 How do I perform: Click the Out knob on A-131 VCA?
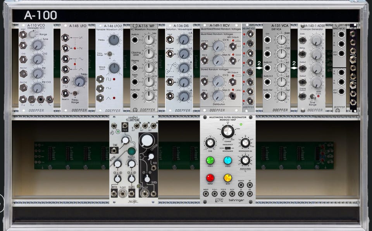click(x=282, y=96)
